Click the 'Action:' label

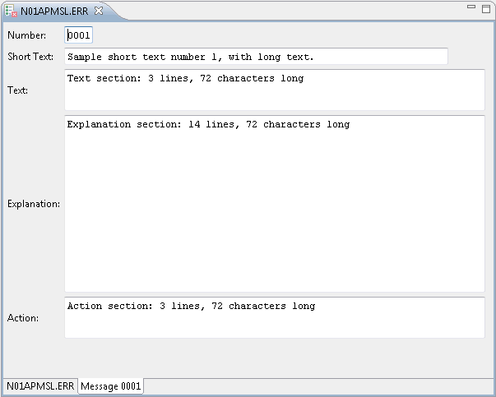click(23, 317)
